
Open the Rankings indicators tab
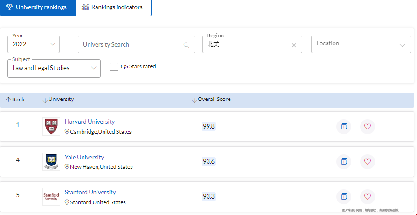(113, 8)
